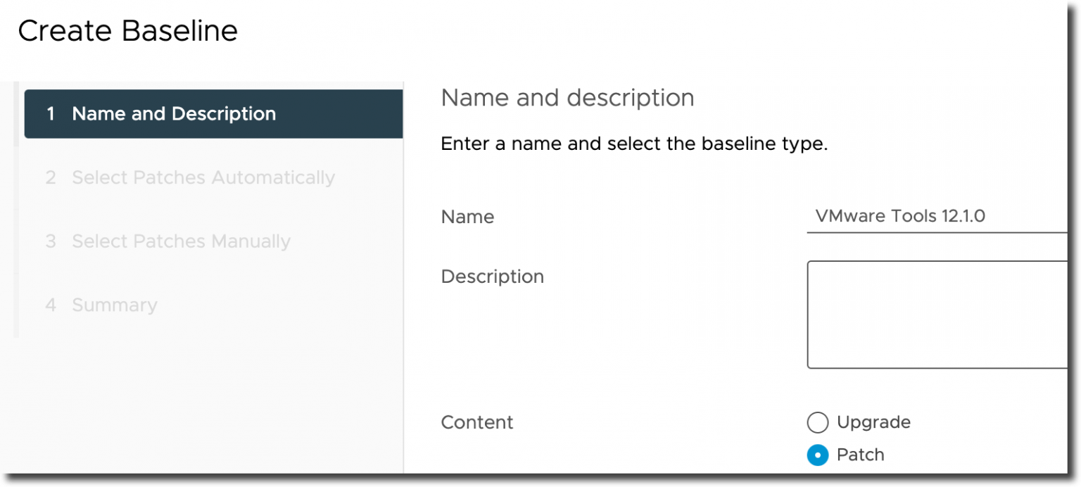Click the baseline type instruction text

[x=634, y=145]
